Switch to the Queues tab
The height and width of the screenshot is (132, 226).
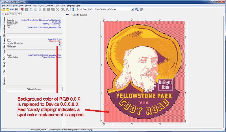click(x=82, y=15)
